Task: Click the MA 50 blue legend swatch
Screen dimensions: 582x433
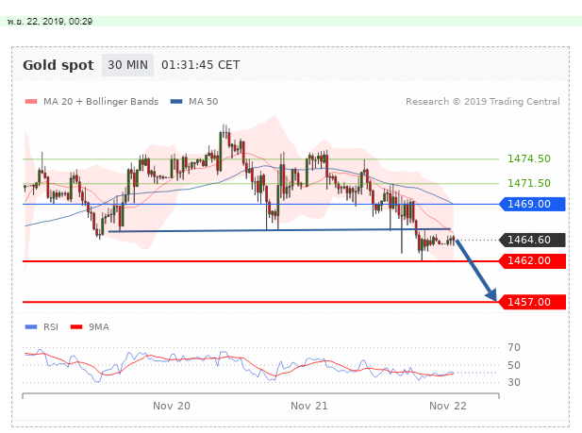Action: pos(176,101)
